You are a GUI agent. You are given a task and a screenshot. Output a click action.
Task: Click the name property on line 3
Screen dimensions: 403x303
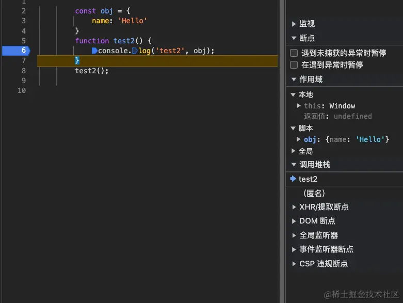[x=101, y=21]
